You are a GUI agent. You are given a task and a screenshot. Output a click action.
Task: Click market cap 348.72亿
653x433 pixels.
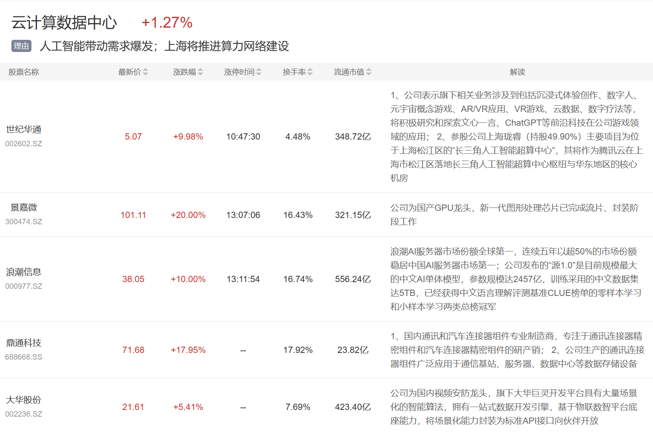353,137
